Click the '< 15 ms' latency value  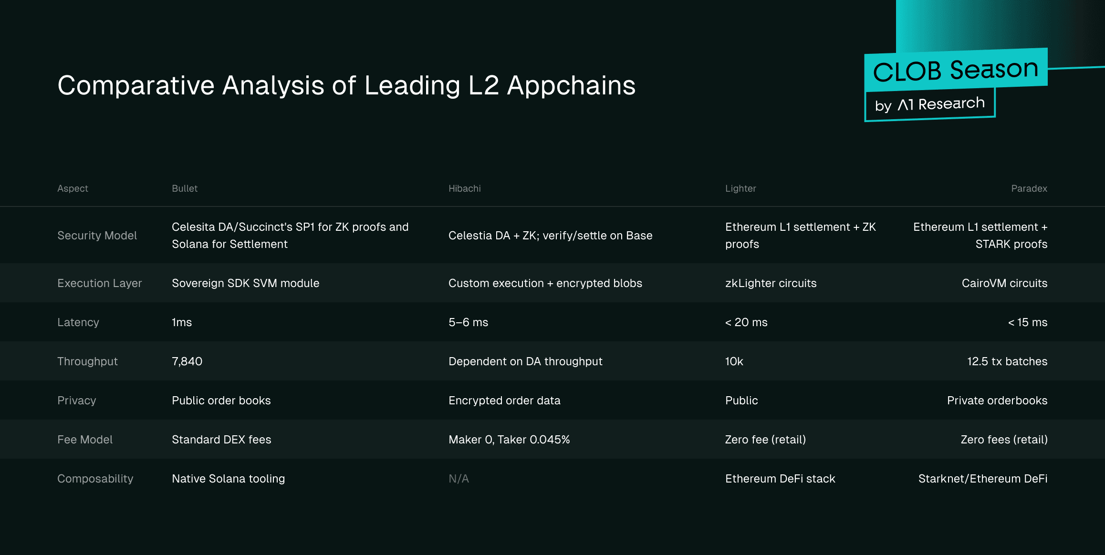click(1027, 322)
